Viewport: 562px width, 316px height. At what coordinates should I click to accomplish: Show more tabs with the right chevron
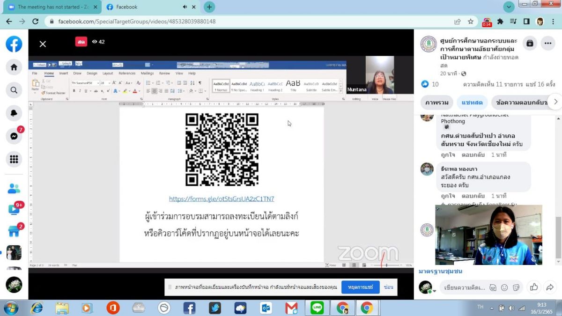point(555,102)
